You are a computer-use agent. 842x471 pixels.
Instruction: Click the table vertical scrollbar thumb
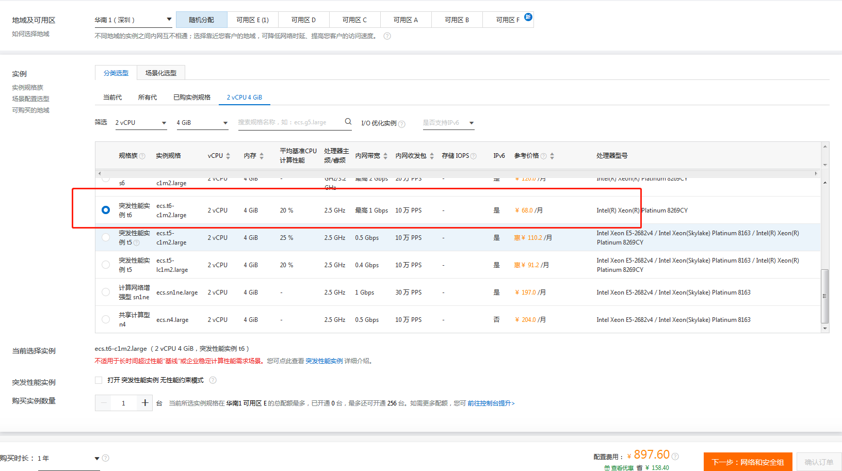pyautogui.click(x=825, y=296)
